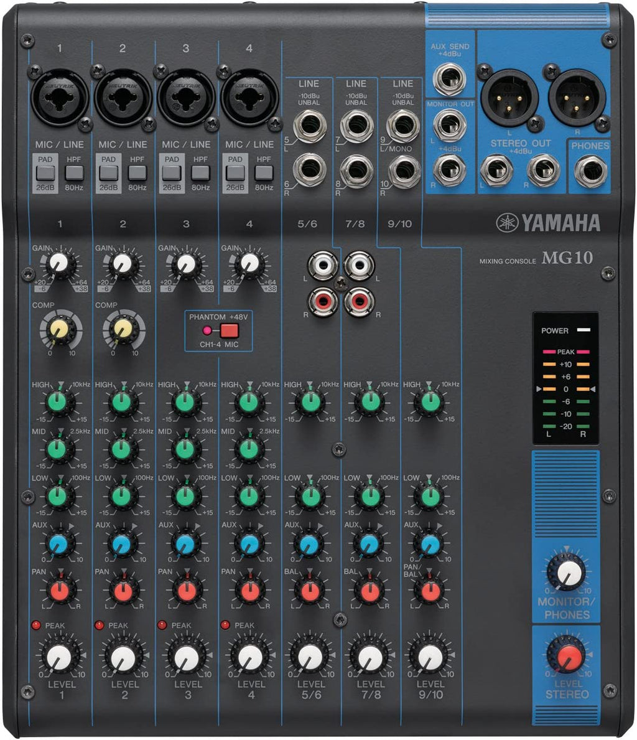This screenshot has height=740, width=637.
Task: Click the PEAK segment of the level meter
Action: pyautogui.click(x=565, y=352)
